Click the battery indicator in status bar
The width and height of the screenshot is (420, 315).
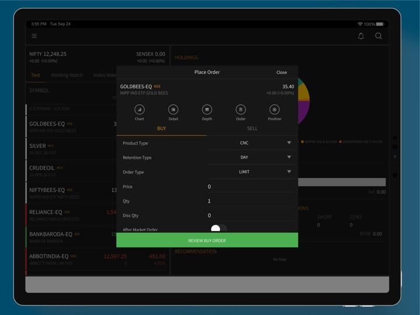tap(380, 24)
